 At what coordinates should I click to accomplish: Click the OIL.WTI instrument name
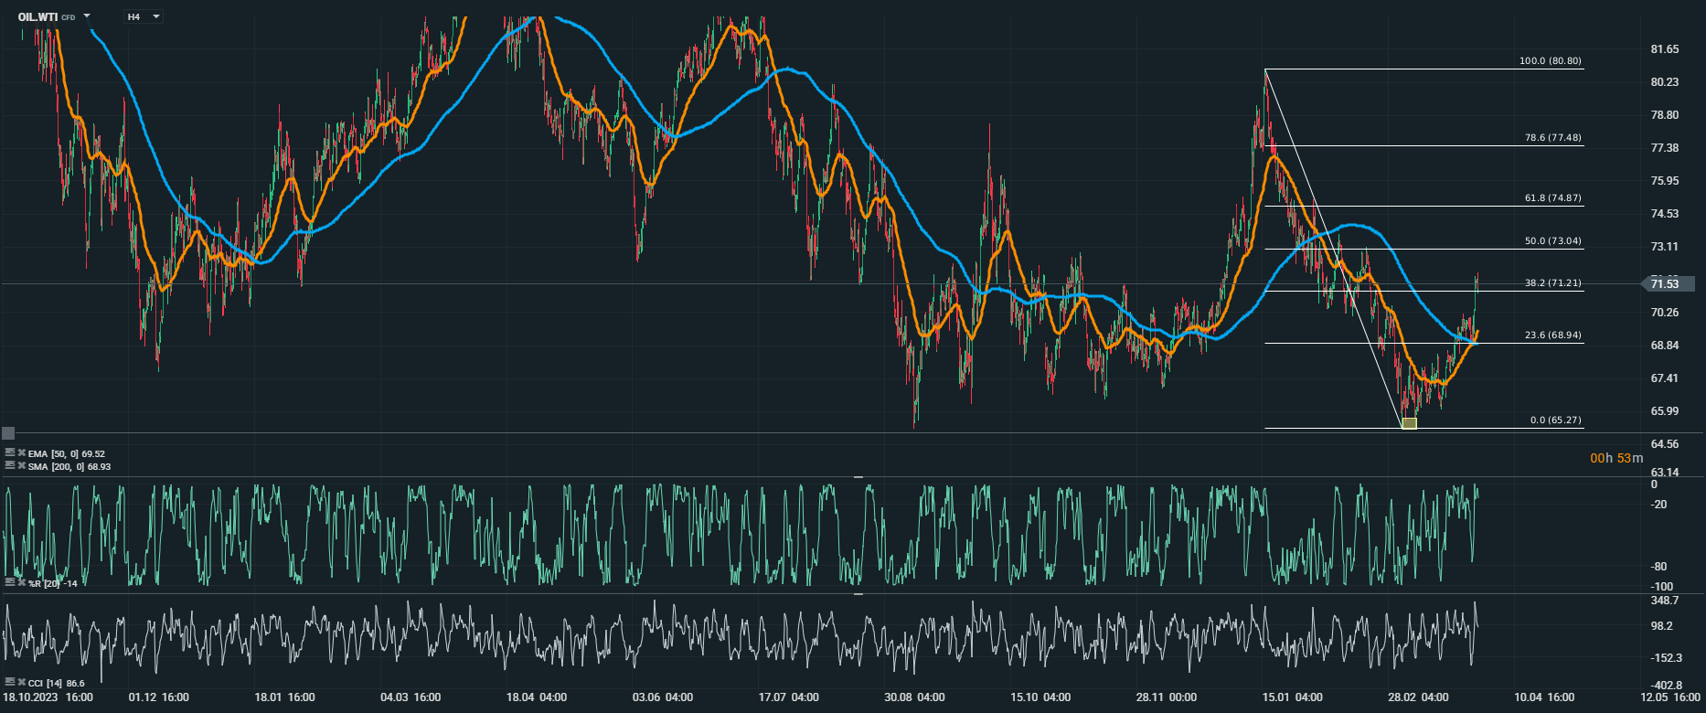tap(37, 16)
